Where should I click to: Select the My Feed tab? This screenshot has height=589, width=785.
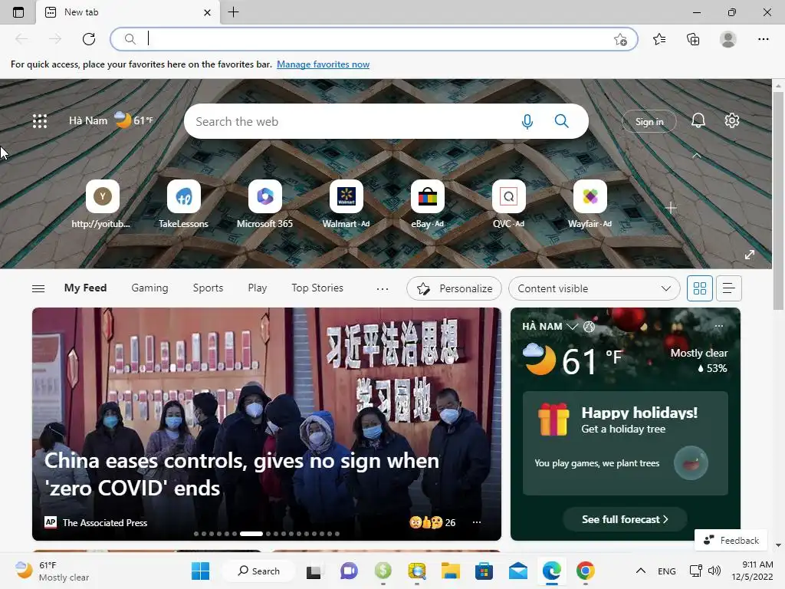click(85, 288)
